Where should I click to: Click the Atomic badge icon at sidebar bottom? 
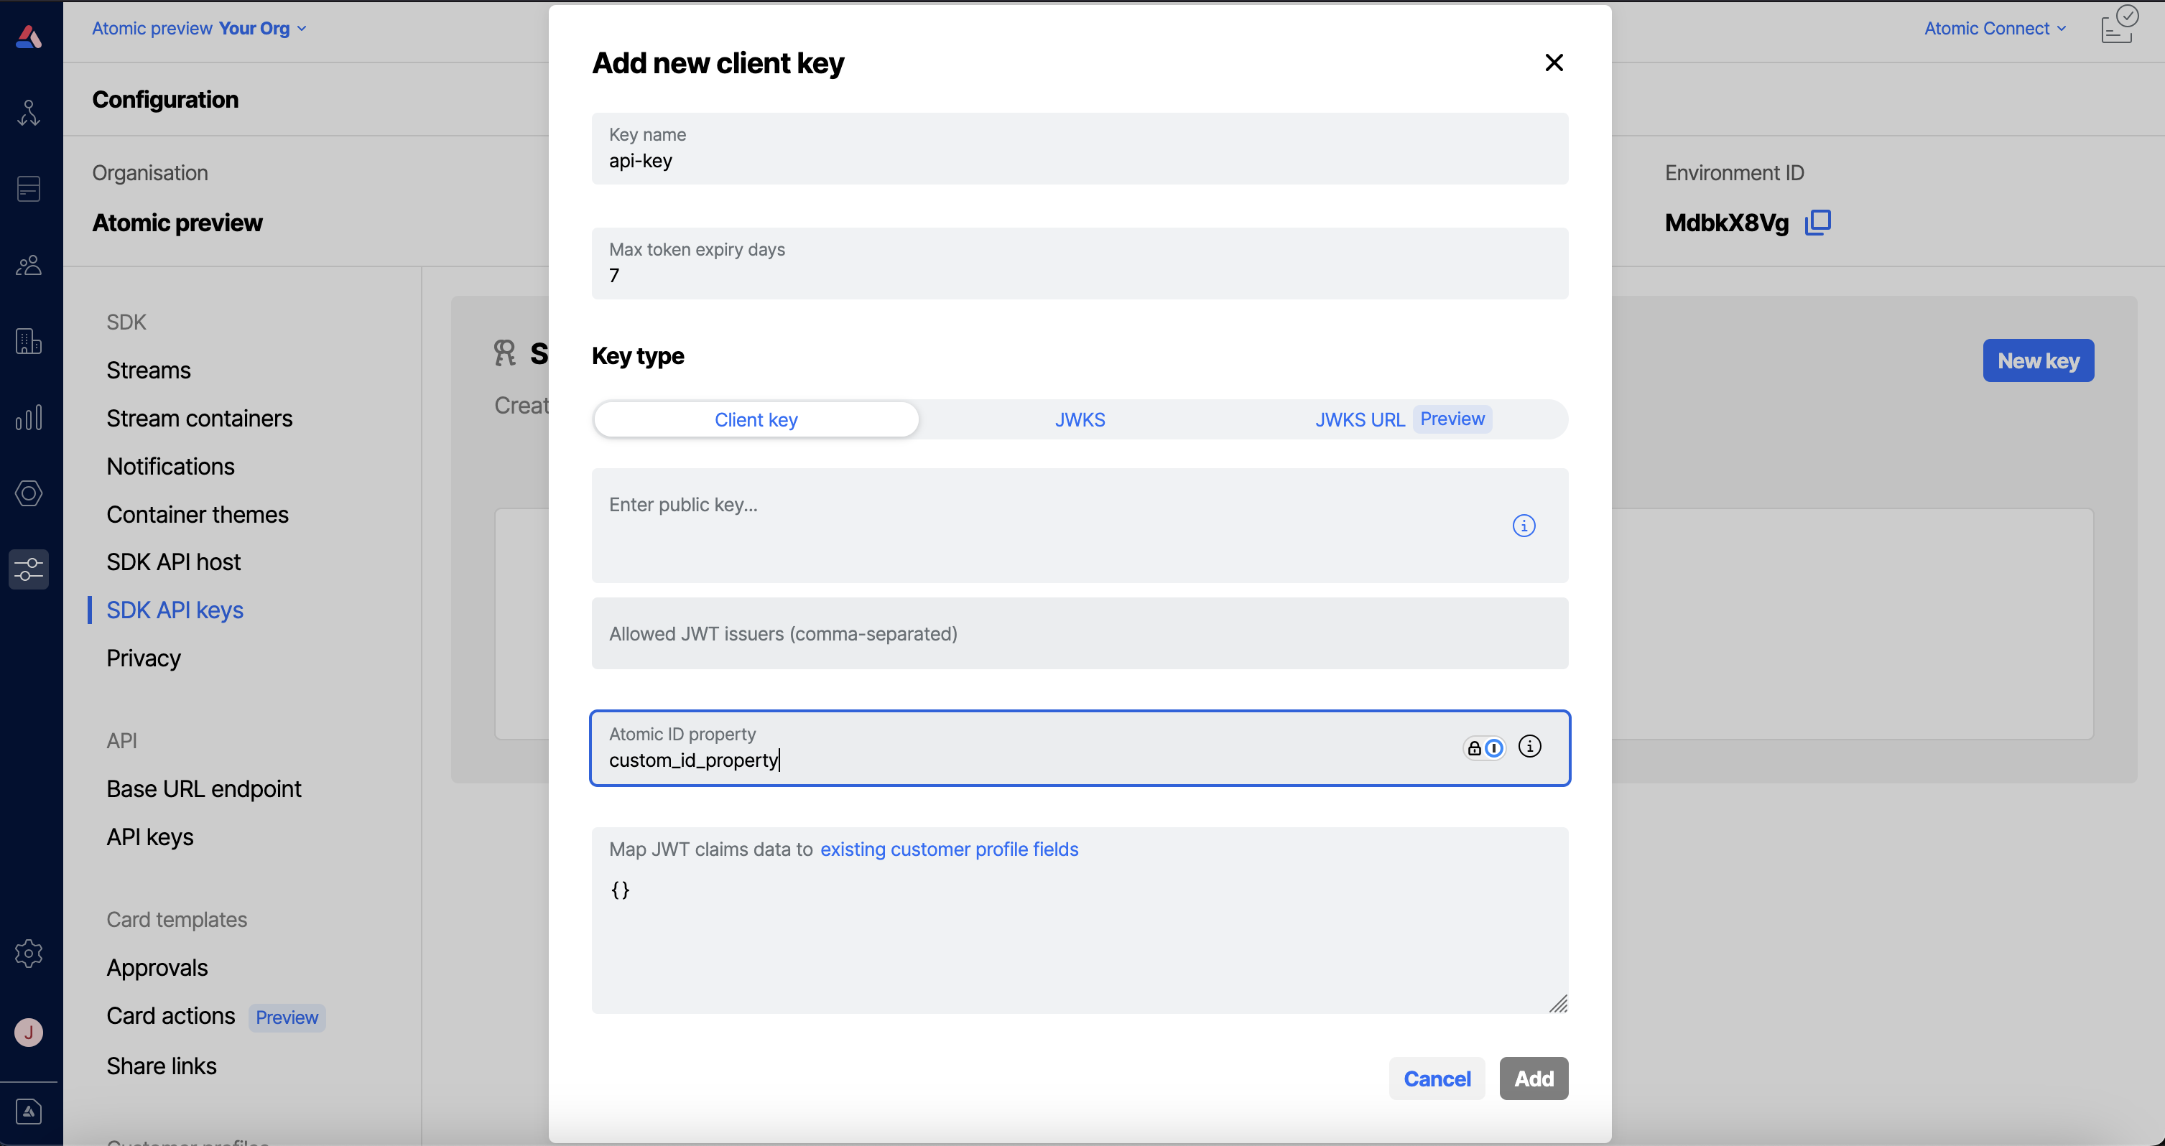(29, 1112)
